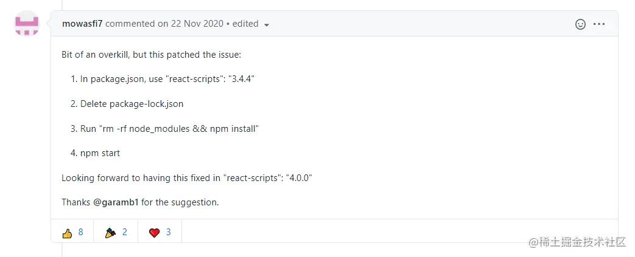Toggle the party popper hooray reaction
Image resolution: width=635 pixels, height=257 pixels.
point(116,232)
